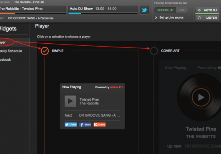Open the Airtime Pro link

(x=117, y=87)
